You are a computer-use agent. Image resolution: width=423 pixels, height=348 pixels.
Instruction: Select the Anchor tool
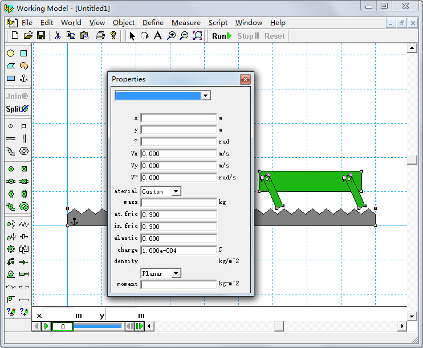pyautogui.click(x=24, y=79)
